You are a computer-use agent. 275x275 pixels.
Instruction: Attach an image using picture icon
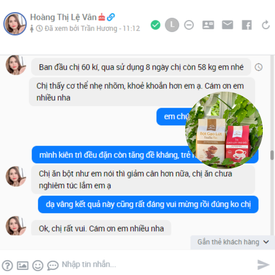(x=23, y=266)
